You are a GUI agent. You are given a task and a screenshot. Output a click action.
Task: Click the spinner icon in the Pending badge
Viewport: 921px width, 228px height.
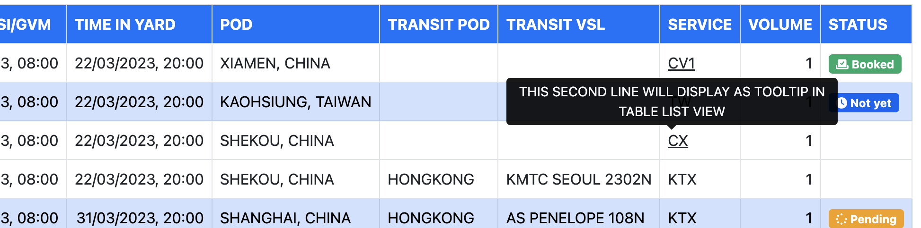point(841,219)
